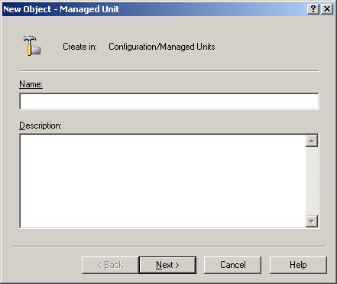Screen dimensions: 337x284
Task: Close the New Object dialog with X
Action: point(327,9)
